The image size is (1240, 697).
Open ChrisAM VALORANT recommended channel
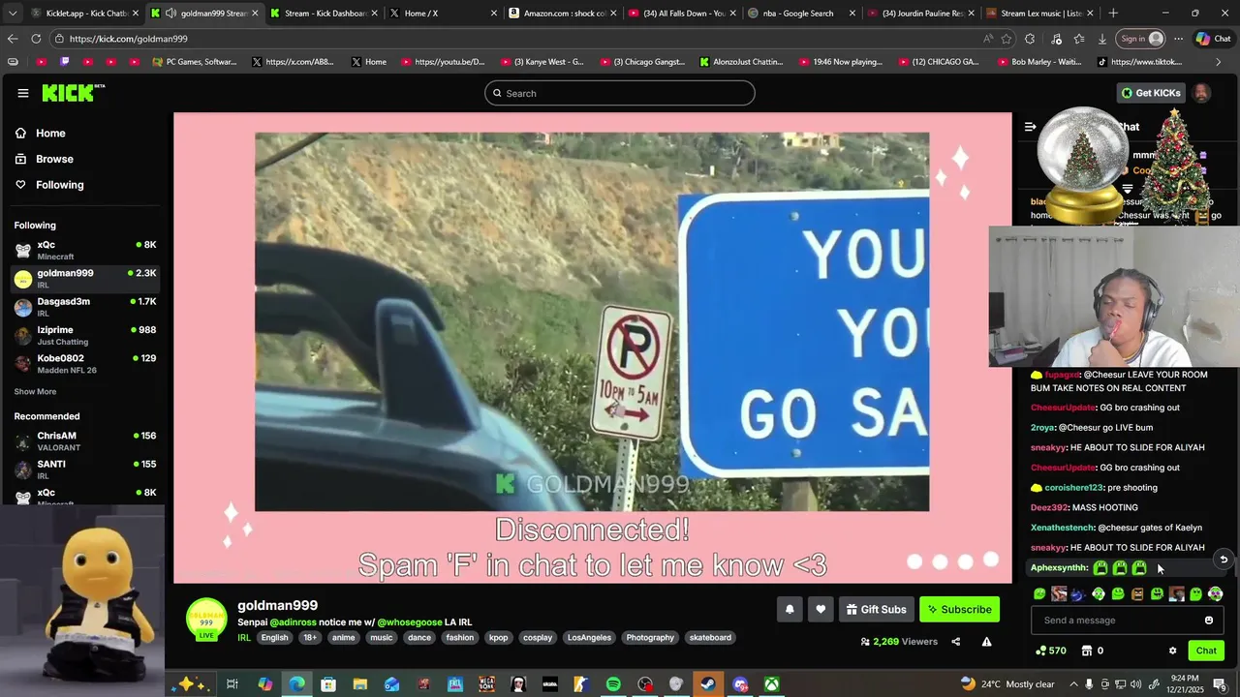coord(85,441)
